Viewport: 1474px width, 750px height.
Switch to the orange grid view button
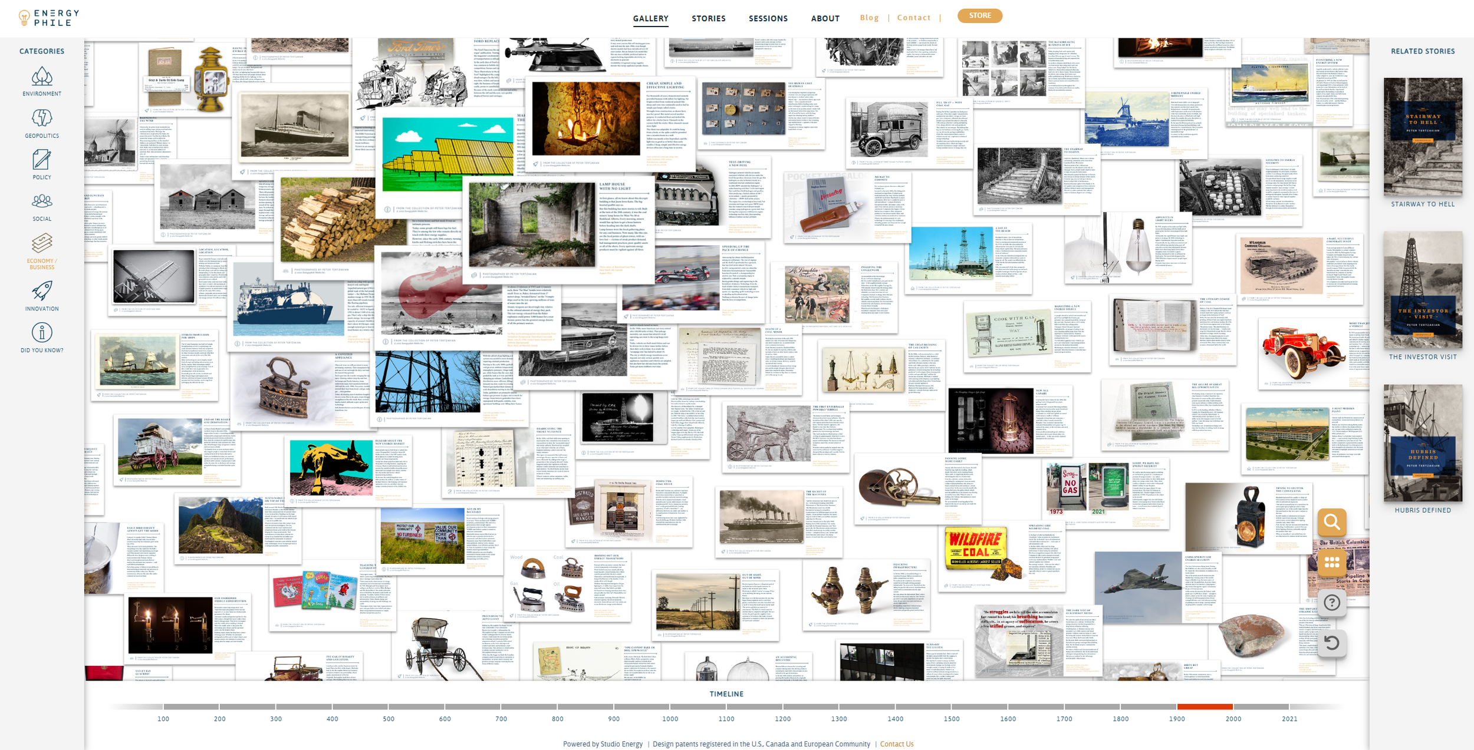click(1331, 563)
